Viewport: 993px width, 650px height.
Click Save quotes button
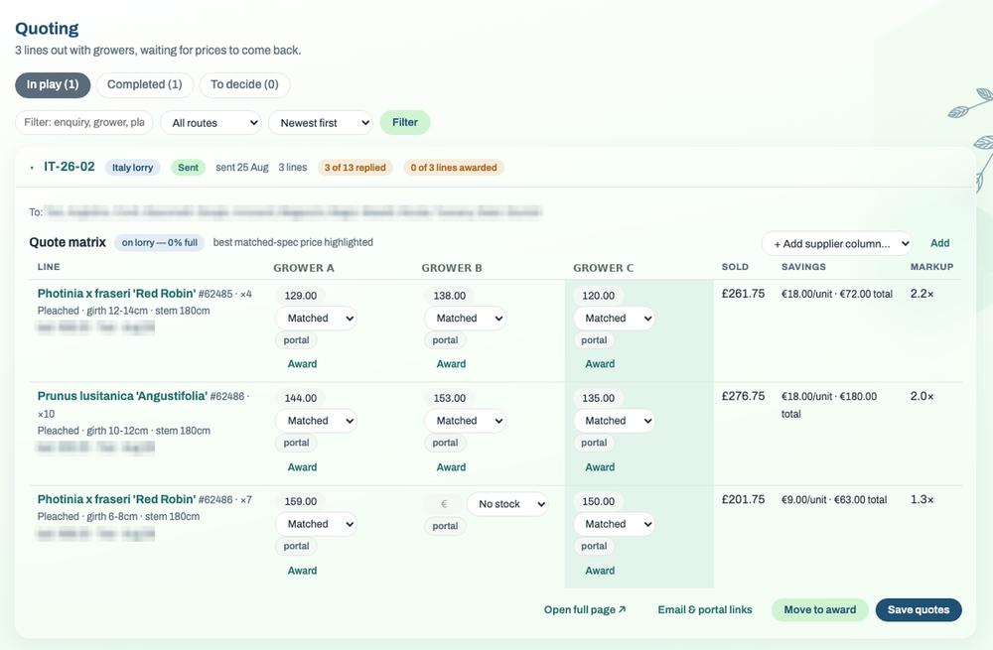919,609
